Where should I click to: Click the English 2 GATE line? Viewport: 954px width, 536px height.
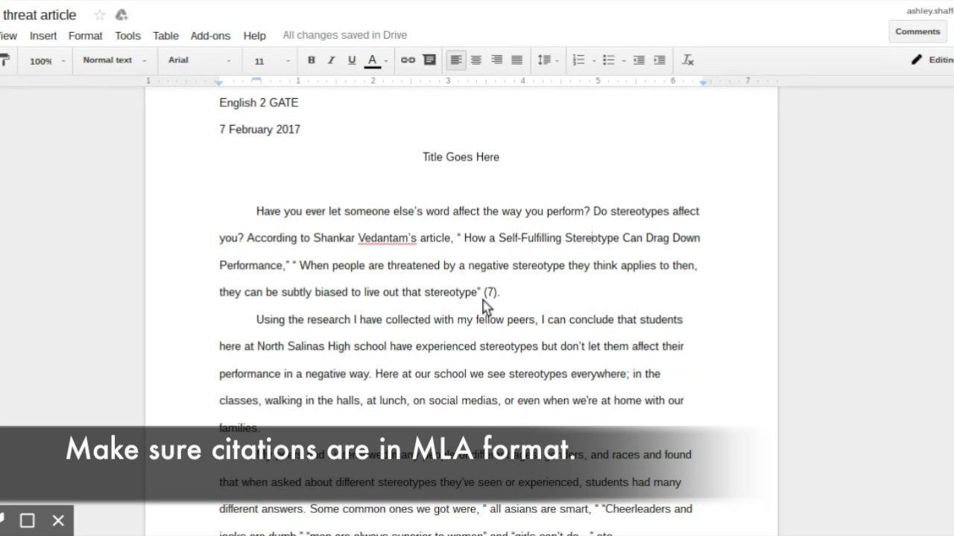(259, 103)
